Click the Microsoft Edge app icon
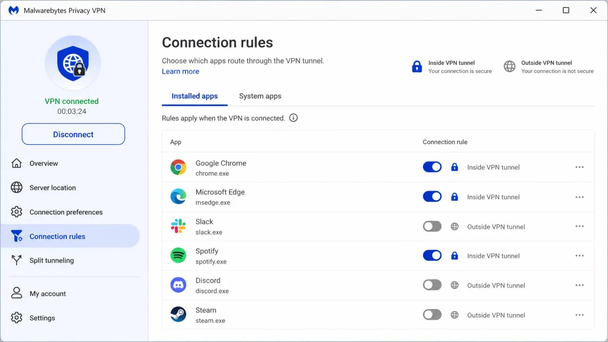This screenshot has width=608, height=342. pyautogui.click(x=178, y=197)
